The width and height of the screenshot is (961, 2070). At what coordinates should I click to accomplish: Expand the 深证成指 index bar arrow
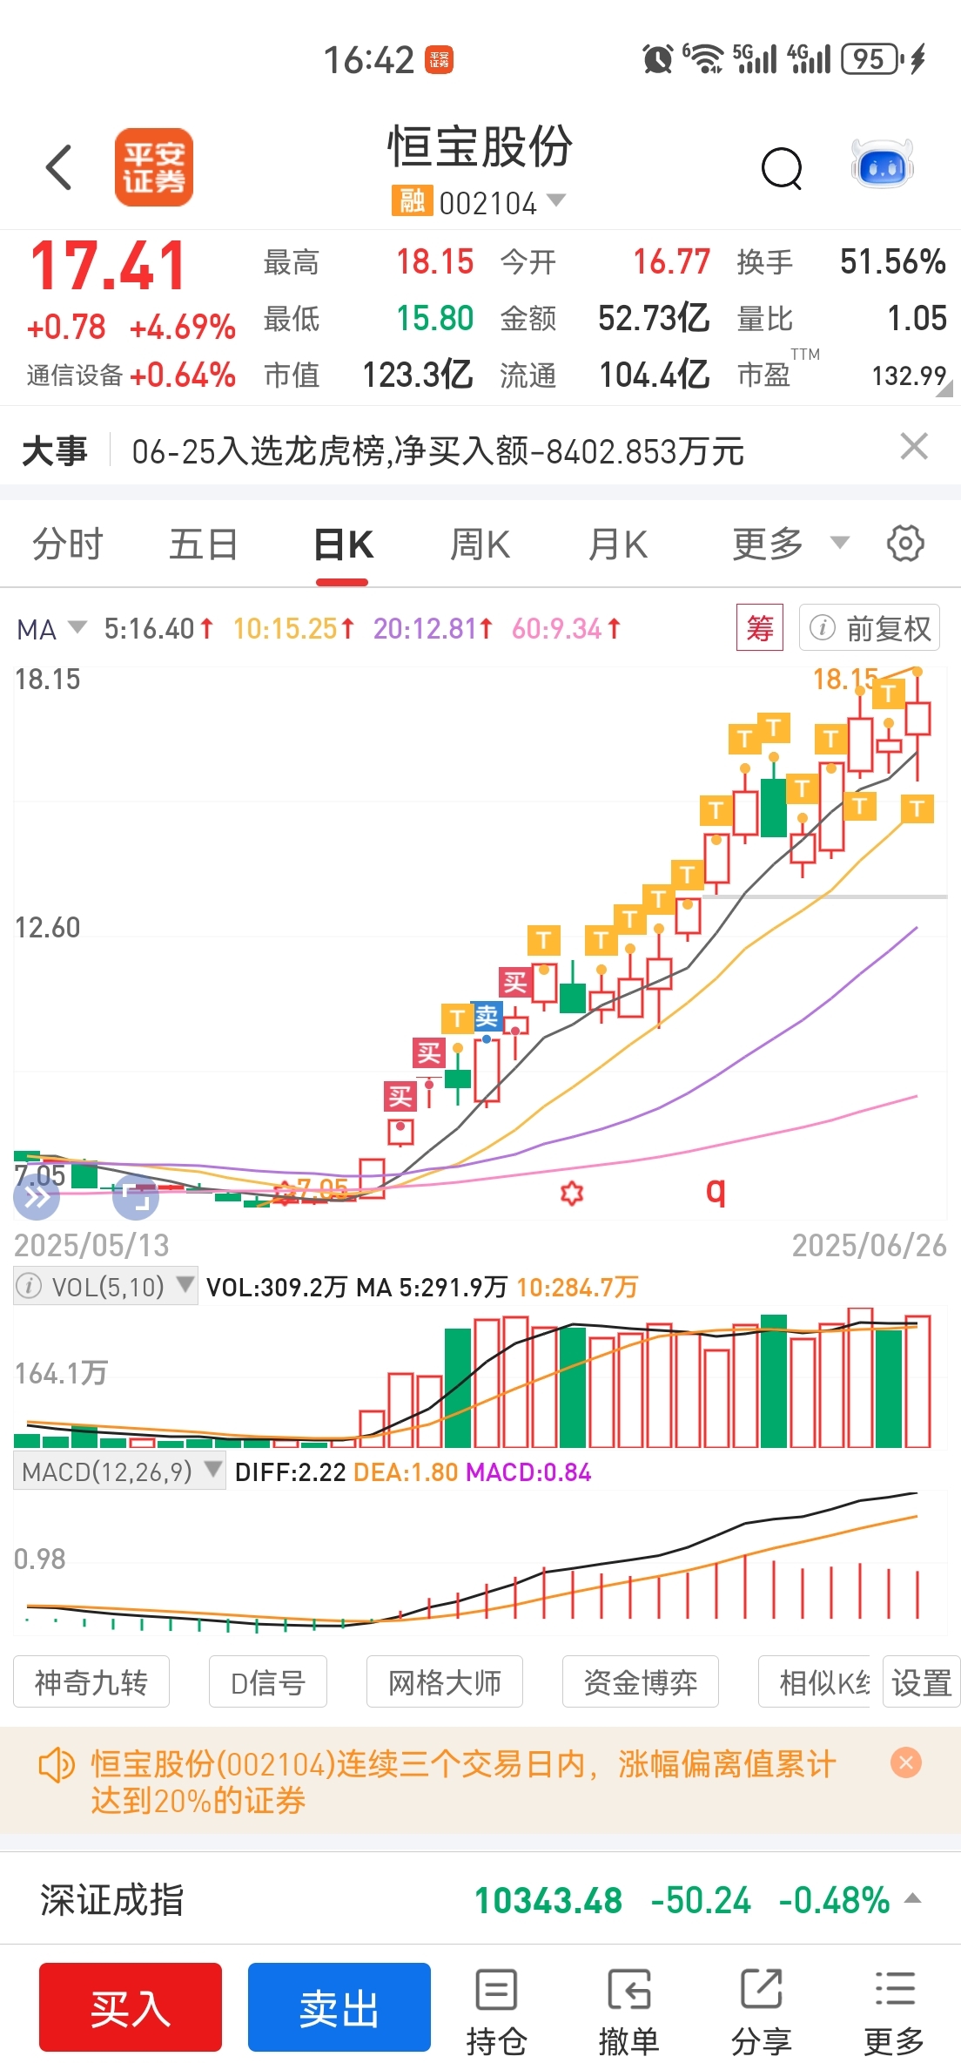pyautogui.click(x=913, y=1900)
